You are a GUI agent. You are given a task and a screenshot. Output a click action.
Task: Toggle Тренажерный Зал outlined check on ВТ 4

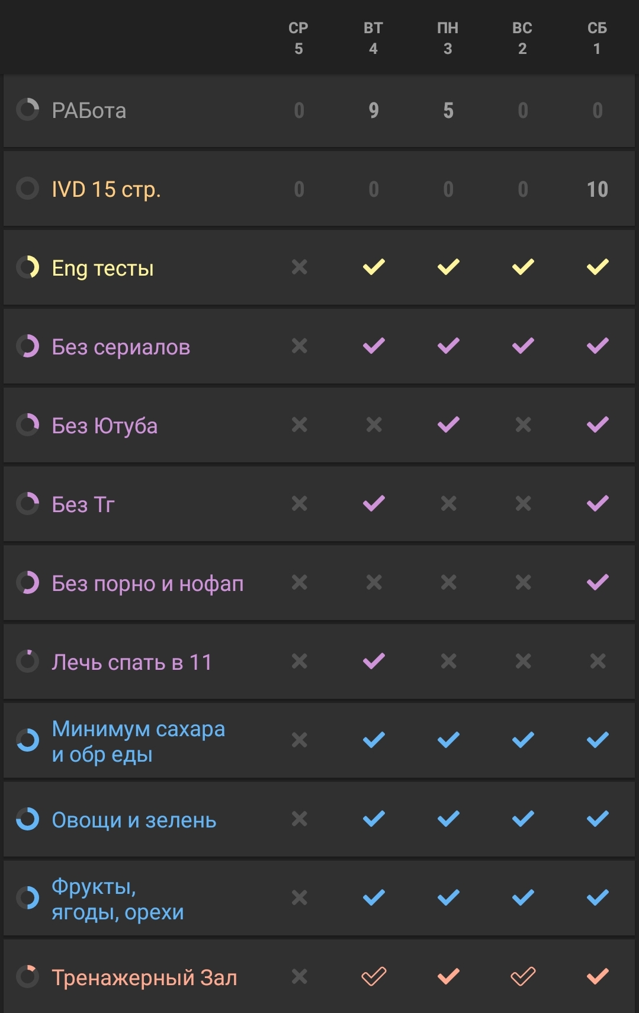pyautogui.click(x=374, y=976)
